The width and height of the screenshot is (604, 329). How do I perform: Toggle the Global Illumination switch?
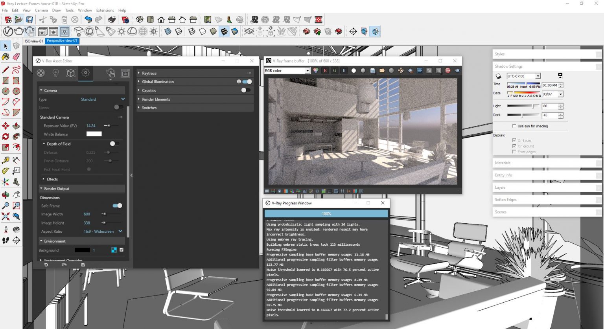click(x=247, y=82)
